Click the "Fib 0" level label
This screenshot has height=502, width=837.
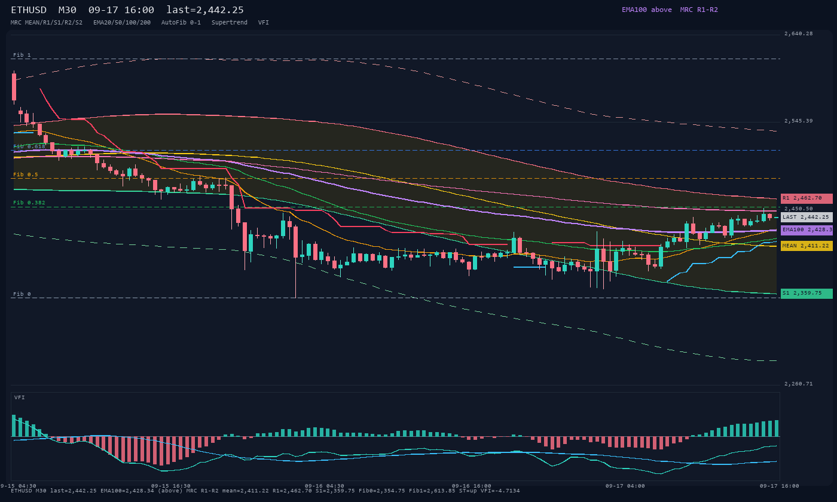click(22, 294)
